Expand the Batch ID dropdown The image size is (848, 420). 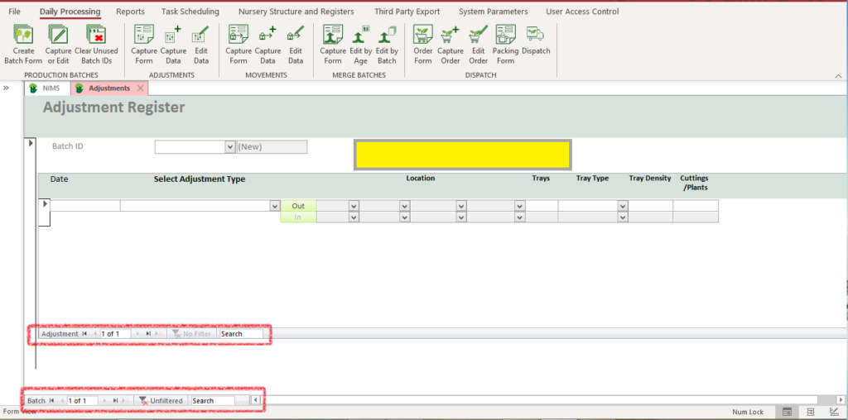click(x=230, y=147)
